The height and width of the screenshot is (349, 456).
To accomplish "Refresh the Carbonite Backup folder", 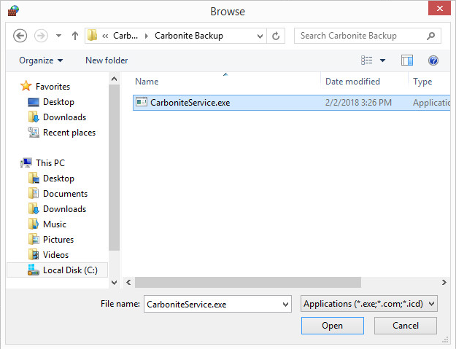I will [x=277, y=36].
